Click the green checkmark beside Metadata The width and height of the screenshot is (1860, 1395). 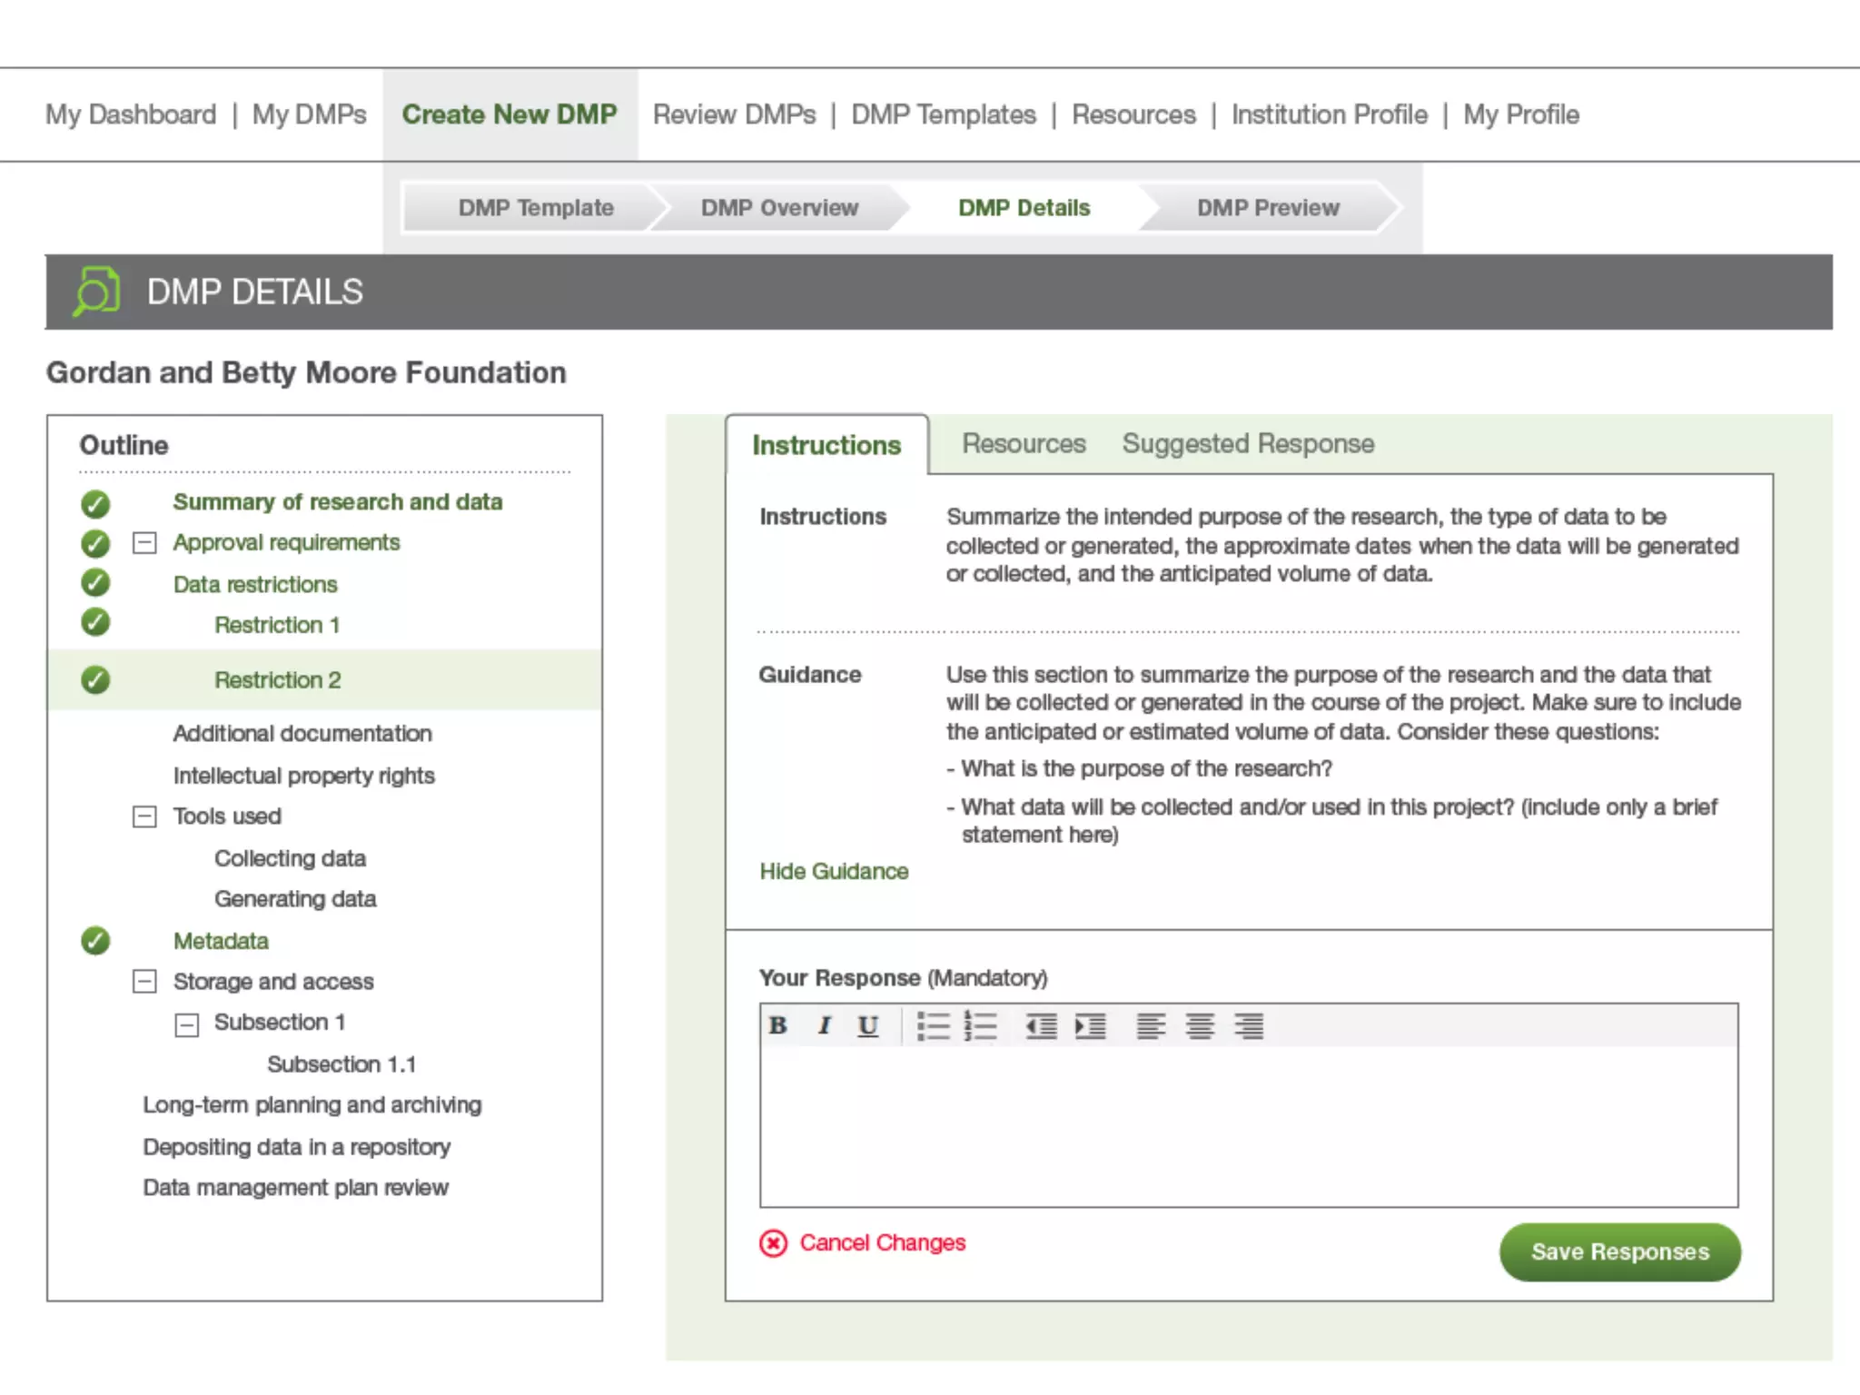95,941
